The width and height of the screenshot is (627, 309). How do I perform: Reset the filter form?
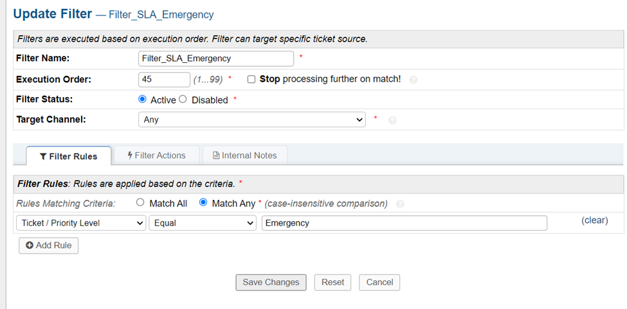(333, 282)
